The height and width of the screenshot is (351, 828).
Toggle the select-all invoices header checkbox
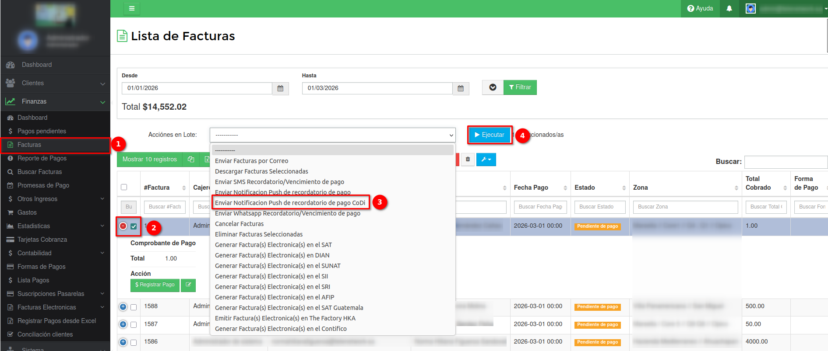click(124, 187)
